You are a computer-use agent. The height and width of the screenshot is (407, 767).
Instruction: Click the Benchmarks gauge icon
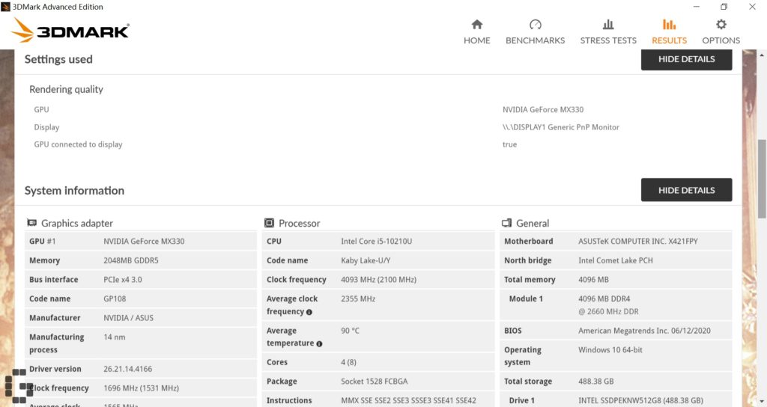[x=535, y=25]
